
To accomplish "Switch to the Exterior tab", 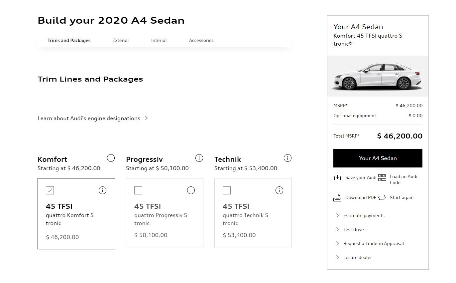I will click(x=121, y=40).
